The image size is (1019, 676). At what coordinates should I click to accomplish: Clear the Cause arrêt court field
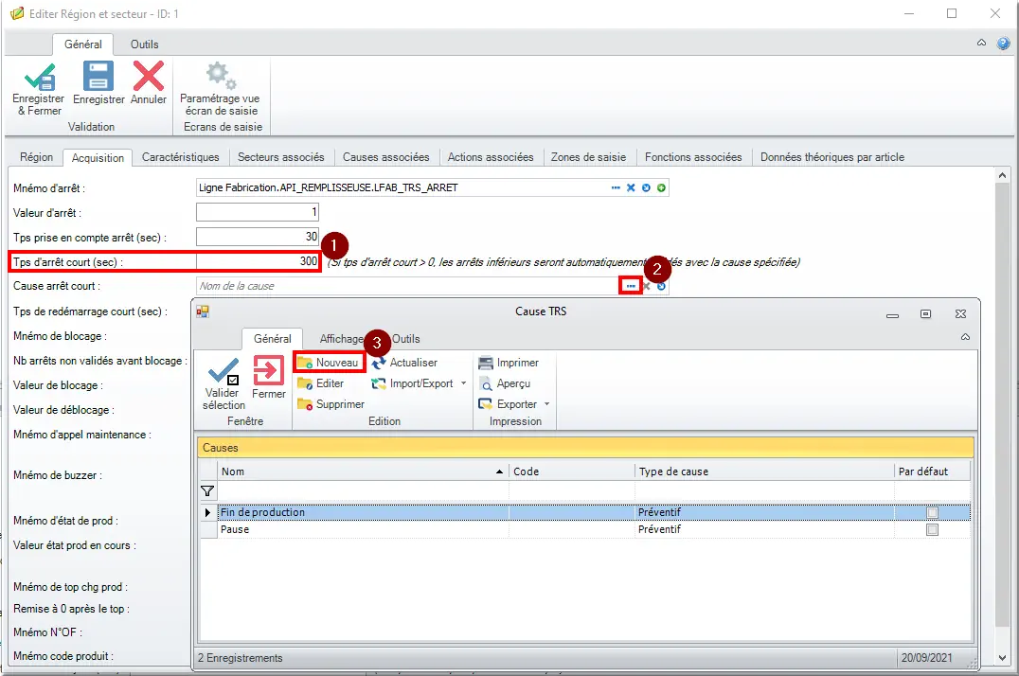(646, 286)
